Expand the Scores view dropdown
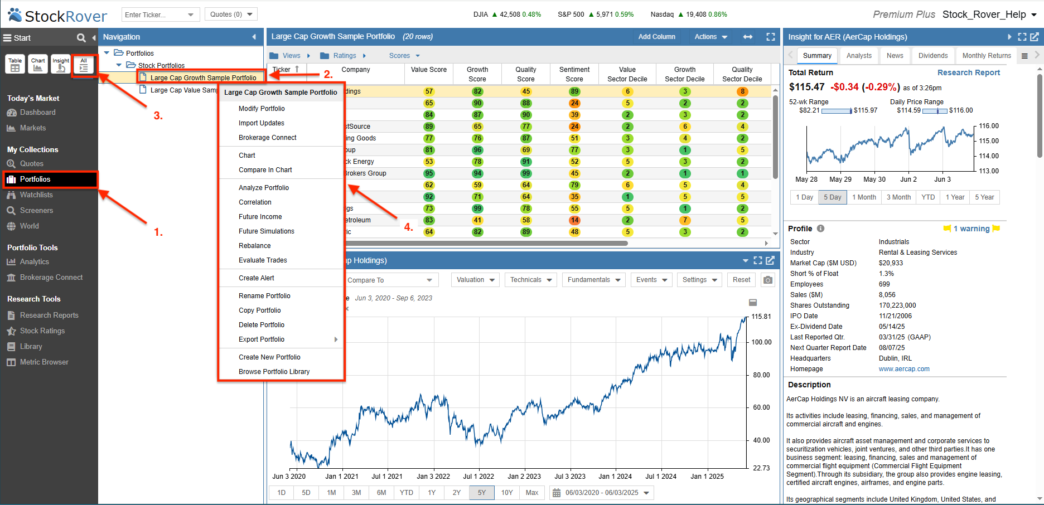The width and height of the screenshot is (1044, 505). pos(404,56)
